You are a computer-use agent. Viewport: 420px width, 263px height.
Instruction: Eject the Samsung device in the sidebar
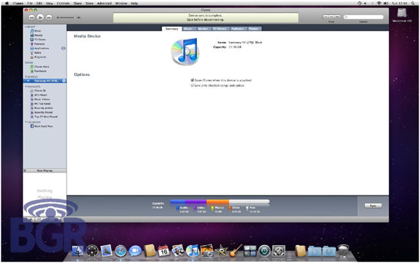(x=64, y=81)
